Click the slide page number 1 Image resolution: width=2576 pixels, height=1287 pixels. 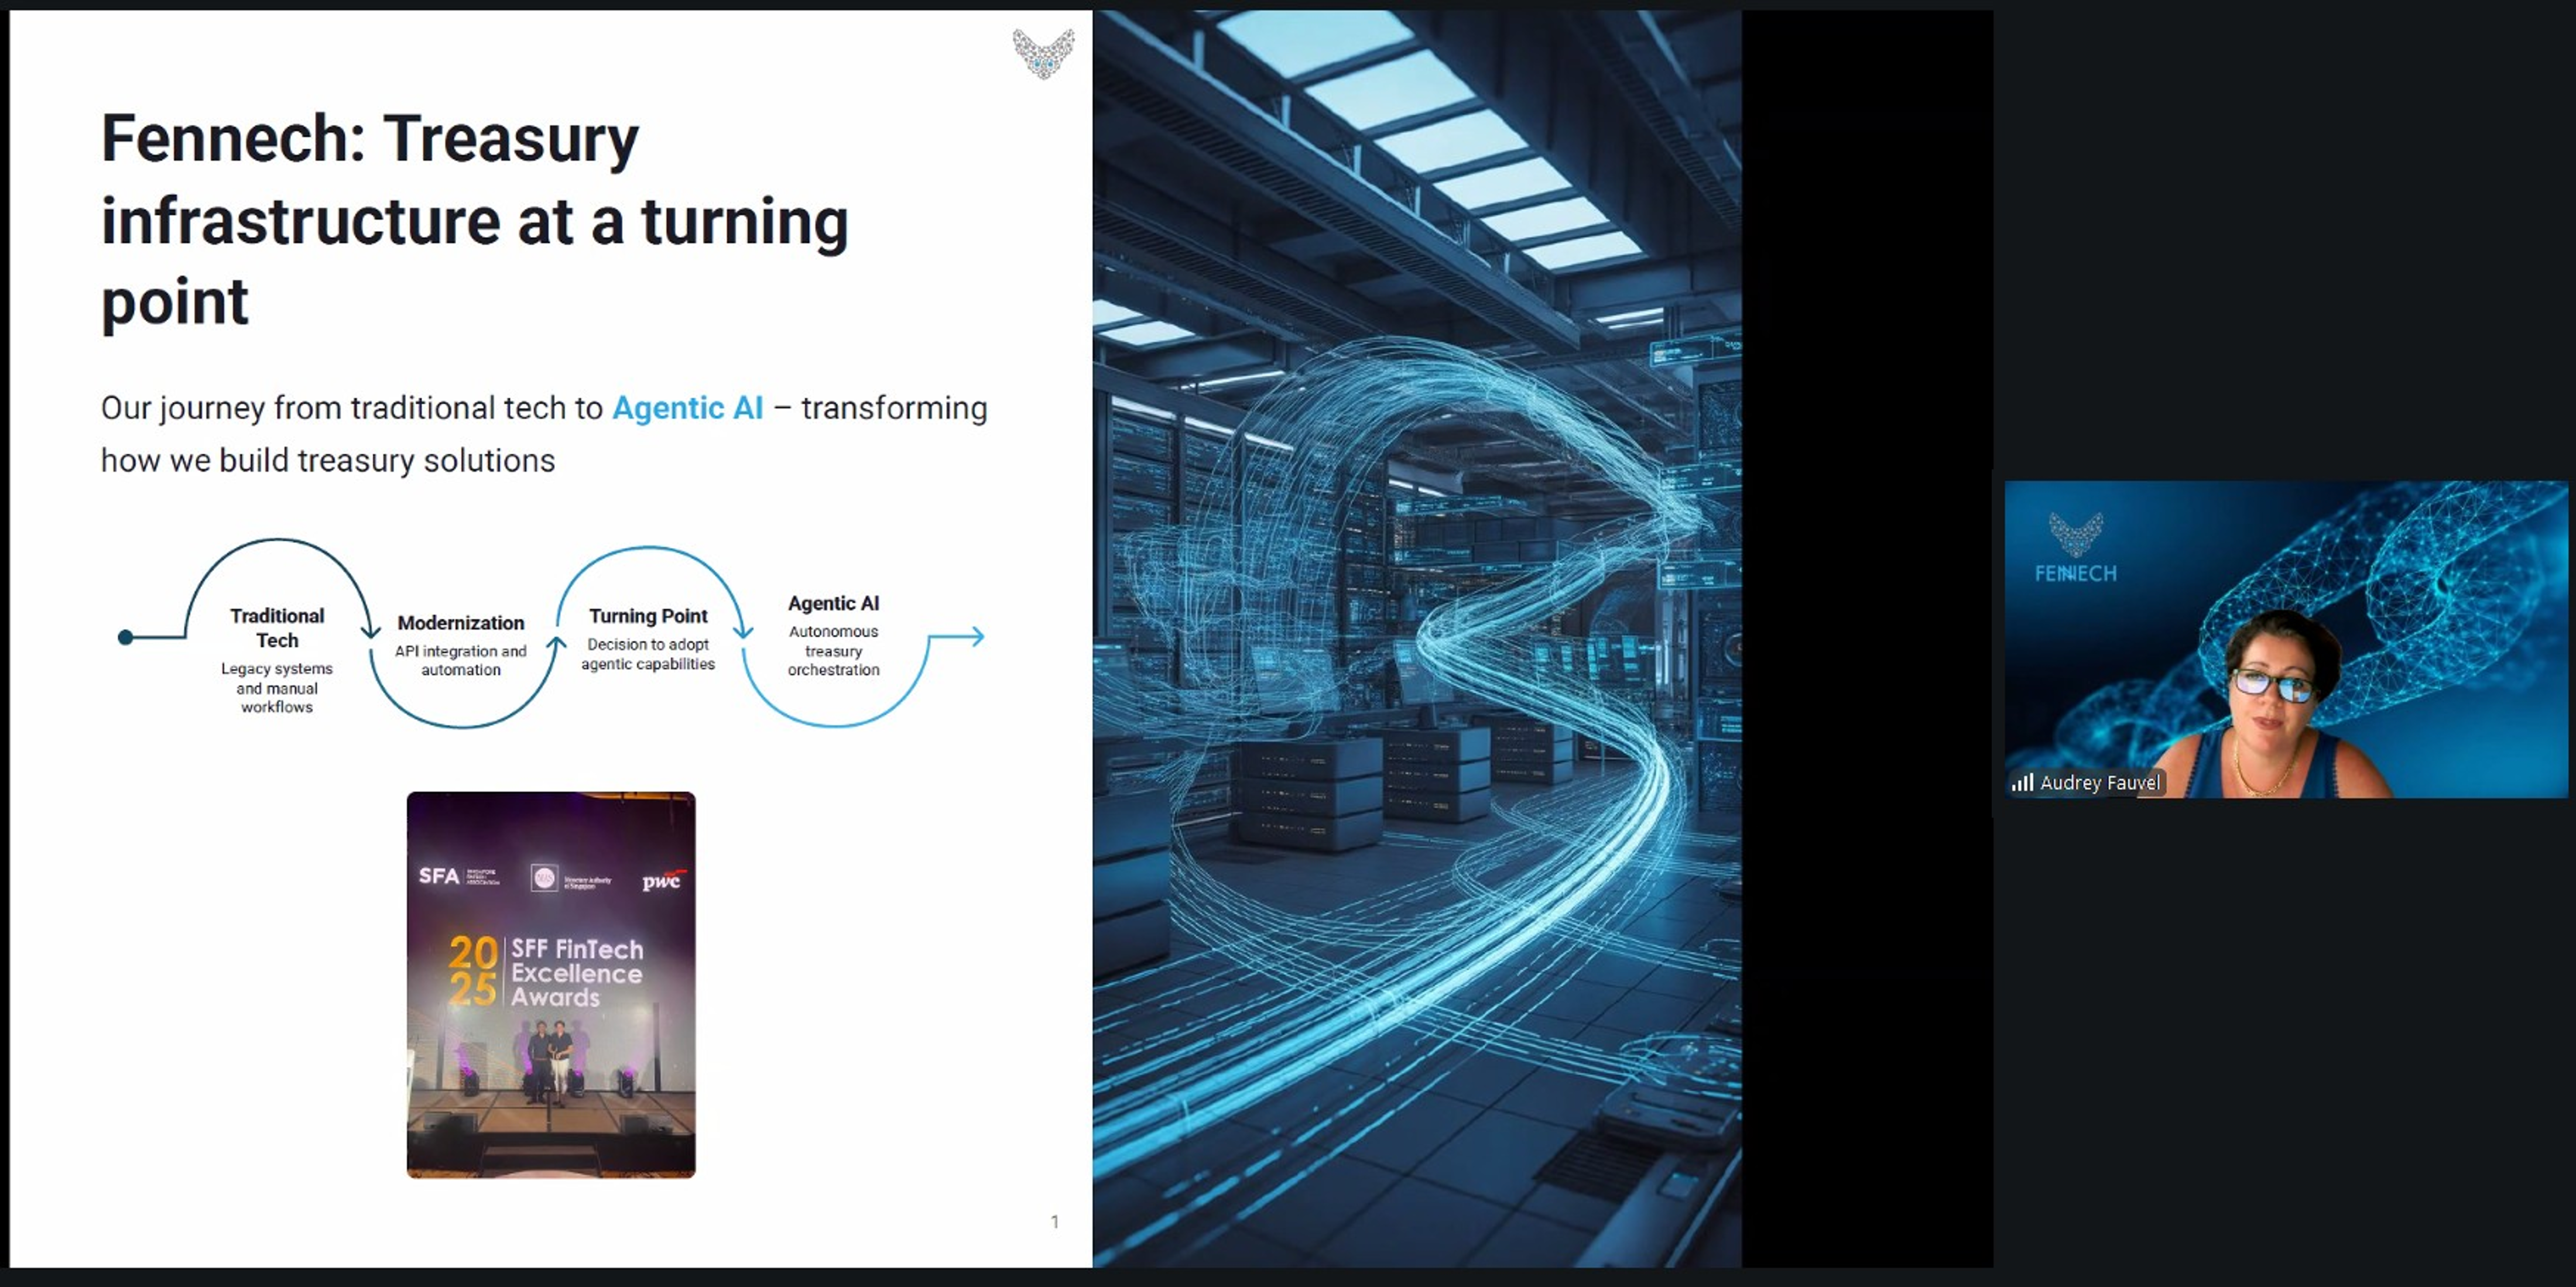point(1054,1221)
